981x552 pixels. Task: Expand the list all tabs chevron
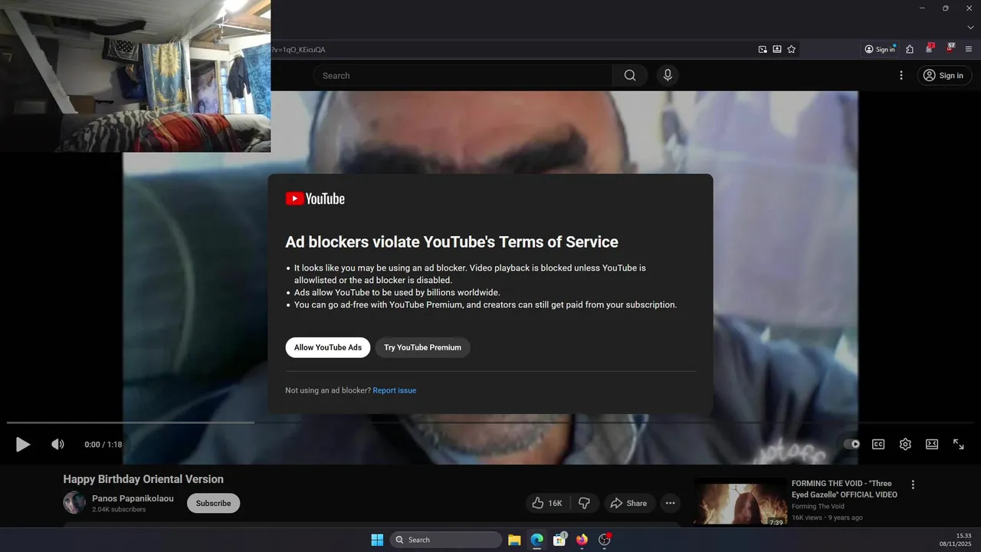[x=970, y=27]
